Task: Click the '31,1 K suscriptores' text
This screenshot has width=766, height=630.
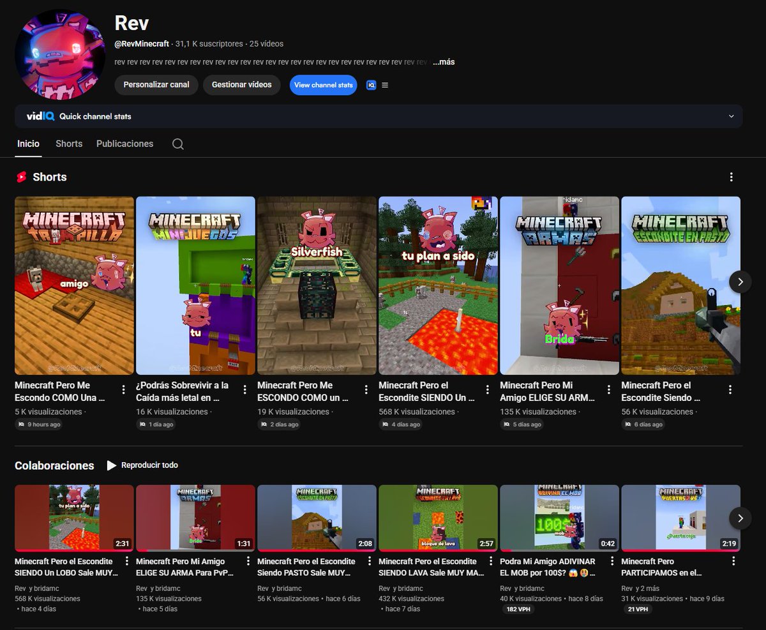Action: point(209,44)
